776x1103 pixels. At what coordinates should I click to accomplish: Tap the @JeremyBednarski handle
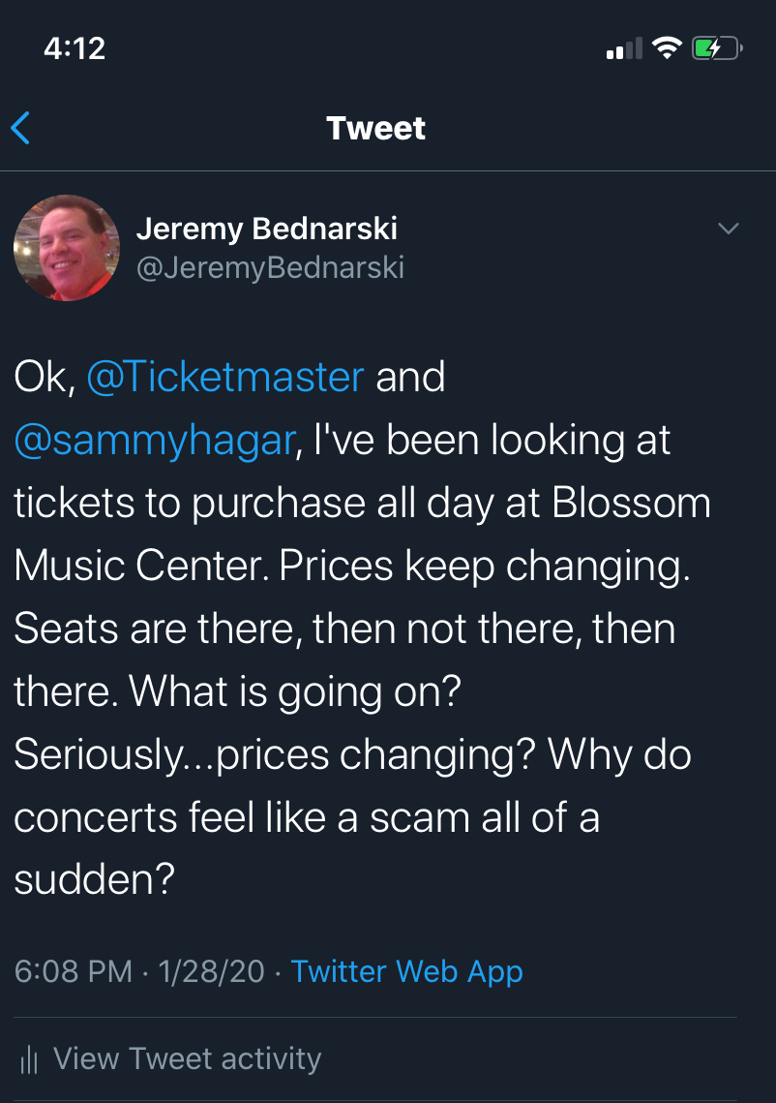pyautogui.click(x=270, y=267)
